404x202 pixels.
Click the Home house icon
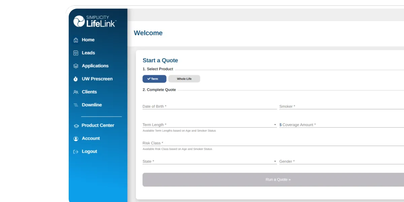coord(76,40)
